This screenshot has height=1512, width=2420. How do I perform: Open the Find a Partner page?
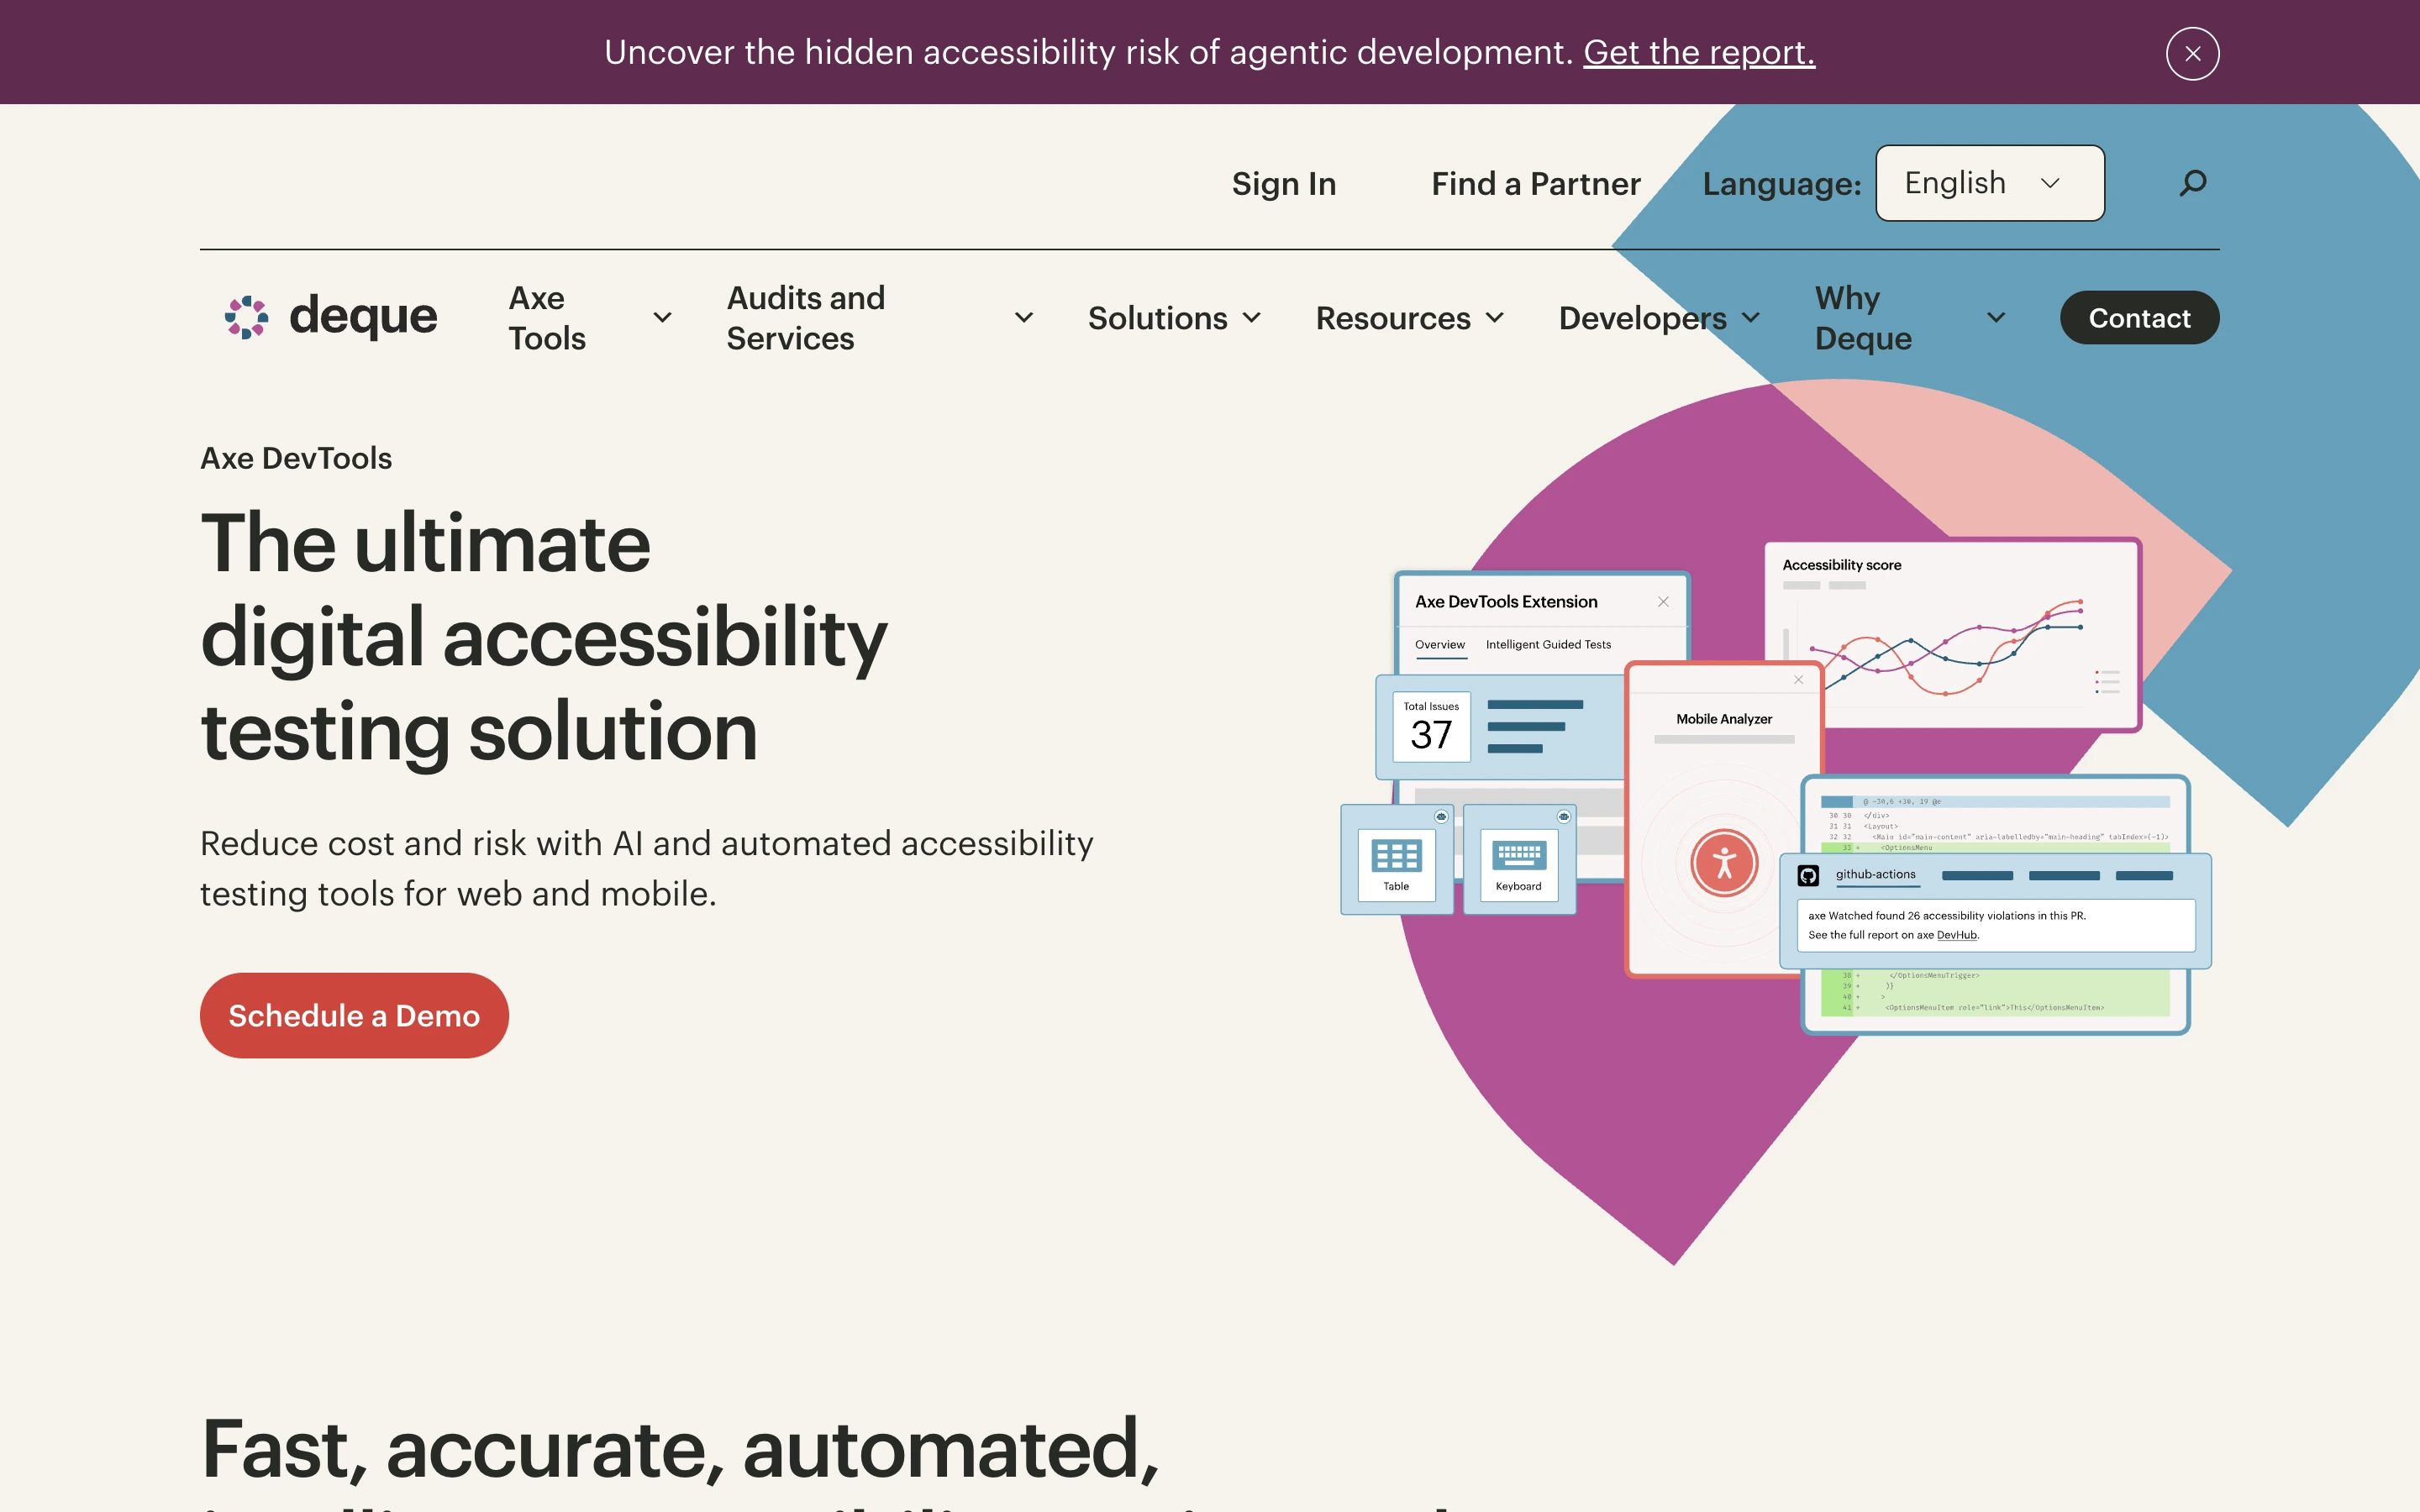[x=1536, y=183]
